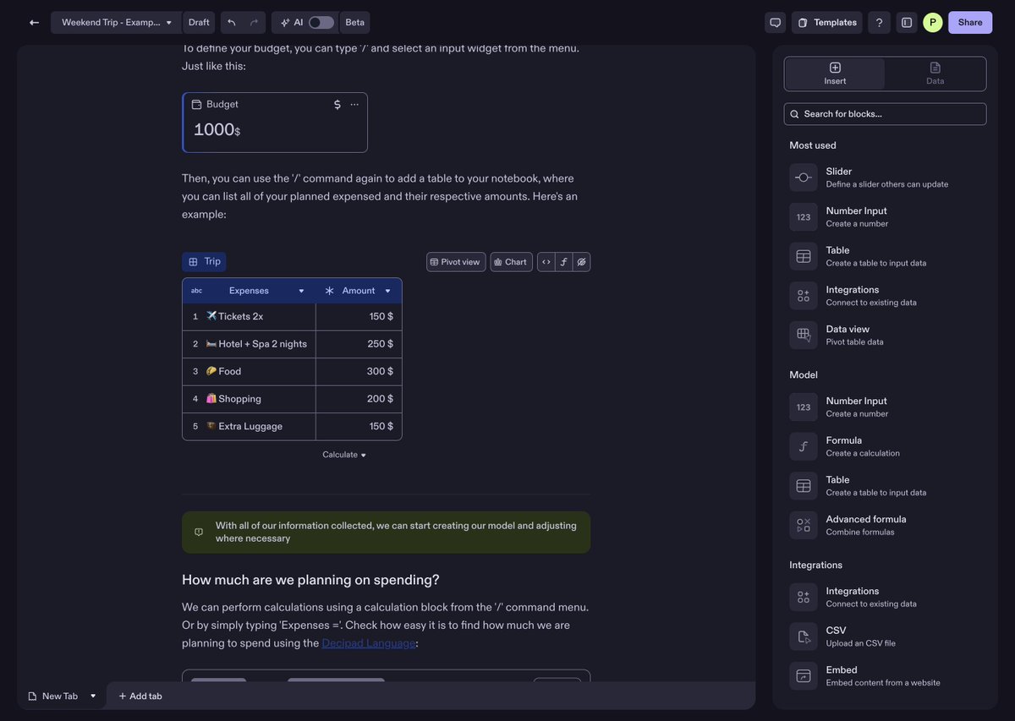Click the undo arrow icon
Screen dimensions: 1015x721
point(232,23)
